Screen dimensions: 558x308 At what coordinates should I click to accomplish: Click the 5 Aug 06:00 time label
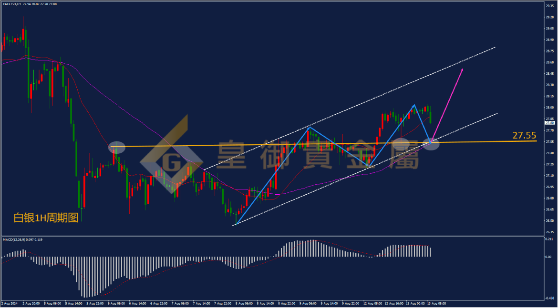point(52,304)
